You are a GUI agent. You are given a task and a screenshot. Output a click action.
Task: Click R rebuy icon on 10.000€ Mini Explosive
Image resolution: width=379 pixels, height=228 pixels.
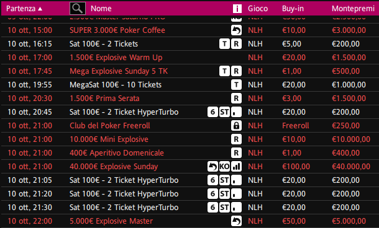click(x=236, y=139)
